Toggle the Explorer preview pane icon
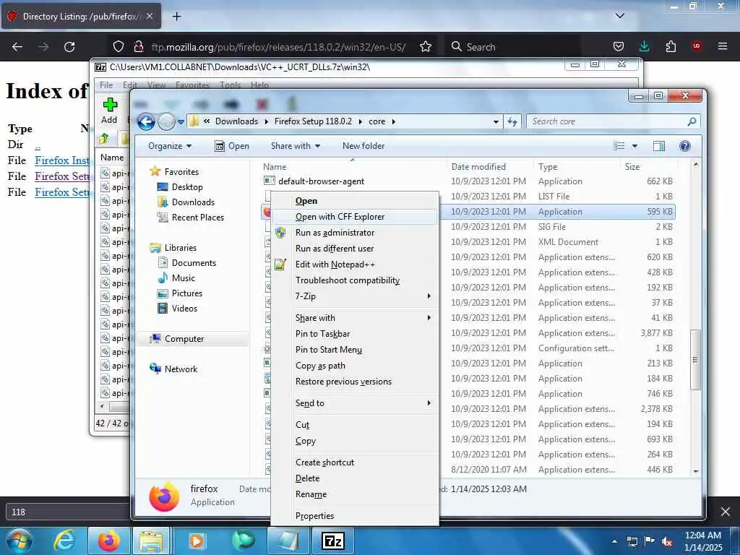The height and width of the screenshot is (555, 740). pyautogui.click(x=659, y=146)
